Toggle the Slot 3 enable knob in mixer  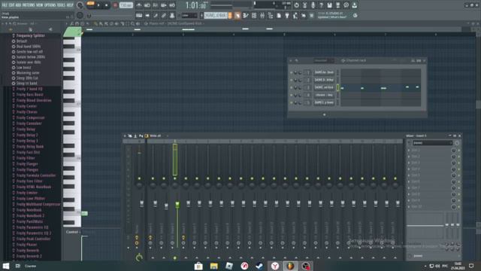[454, 163]
